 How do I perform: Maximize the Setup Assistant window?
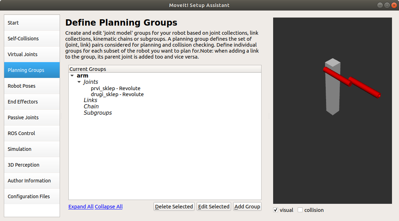pos(387,5)
